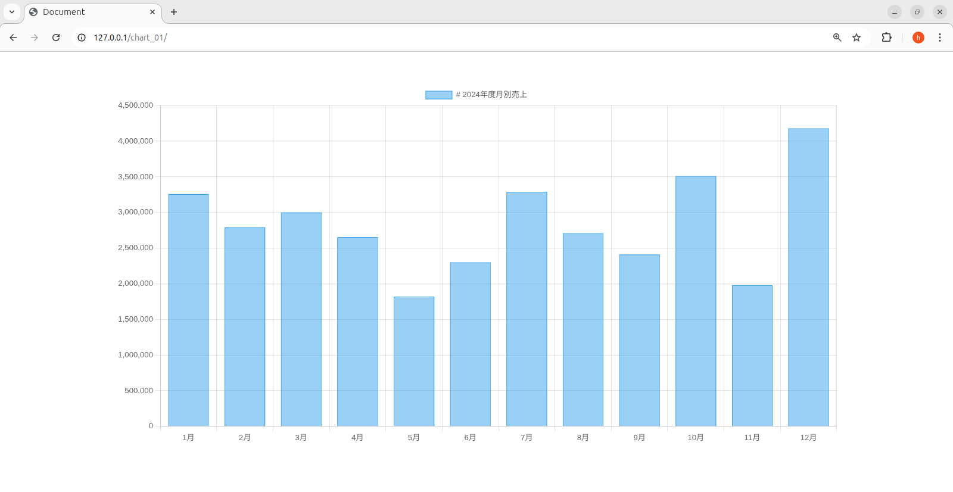This screenshot has height=492, width=953.
Task: Open a new tab with plus button
Action: (174, 12)
